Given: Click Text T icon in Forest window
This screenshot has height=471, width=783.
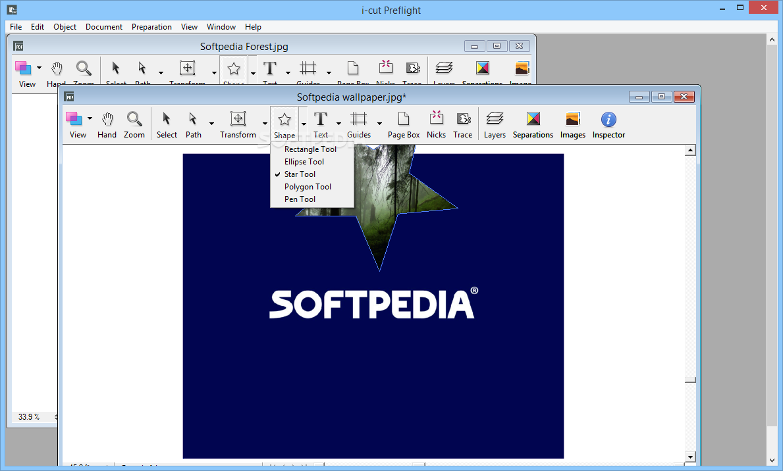Looking at the screenshot, I should pos(270,68).
